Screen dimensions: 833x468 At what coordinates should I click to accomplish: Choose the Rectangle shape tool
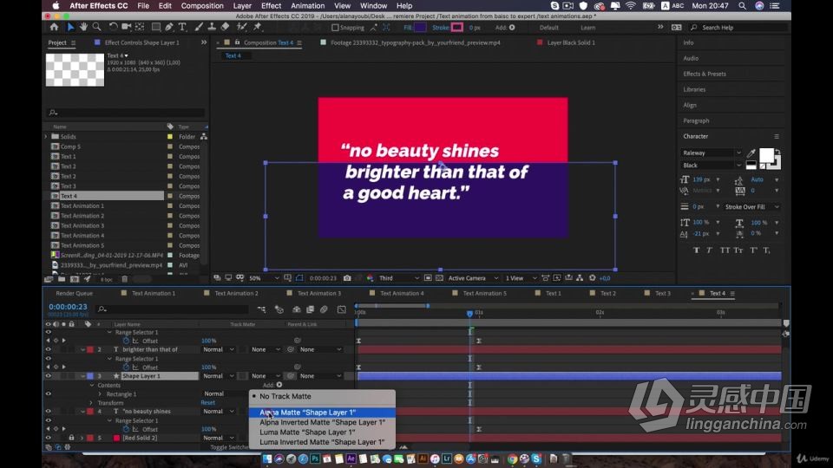click(x=156, y=27)
